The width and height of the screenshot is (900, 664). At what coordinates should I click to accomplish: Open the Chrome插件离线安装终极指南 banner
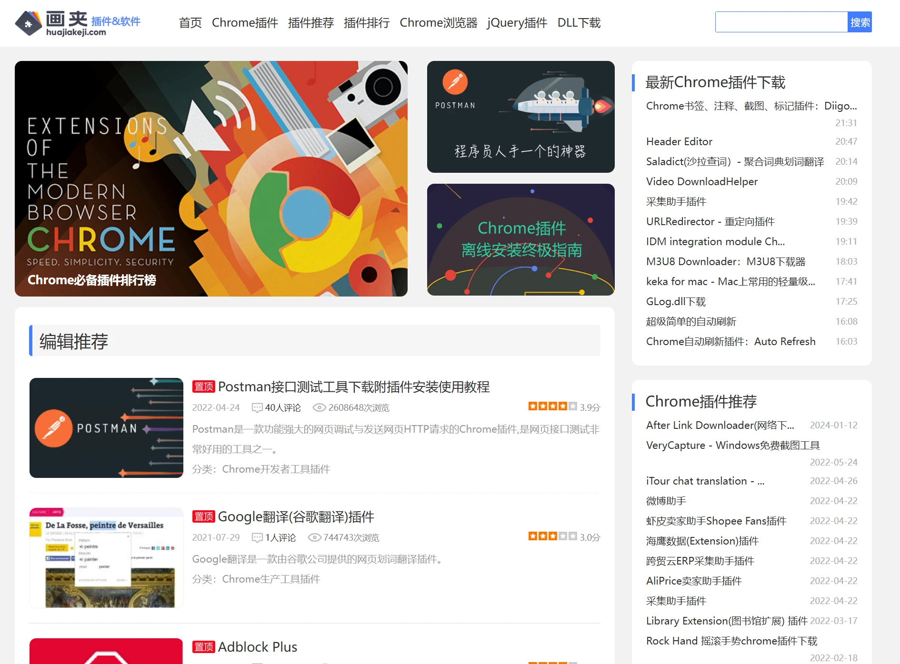(520, 239)
